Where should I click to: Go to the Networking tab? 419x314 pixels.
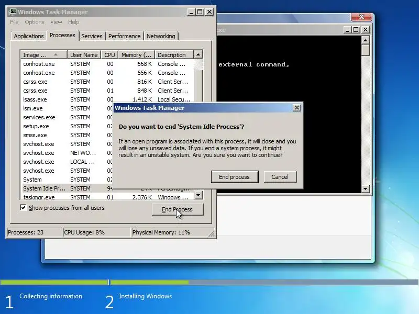point(161,36)
